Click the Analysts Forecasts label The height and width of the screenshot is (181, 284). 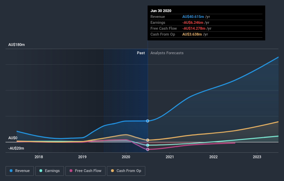point(167,53)
